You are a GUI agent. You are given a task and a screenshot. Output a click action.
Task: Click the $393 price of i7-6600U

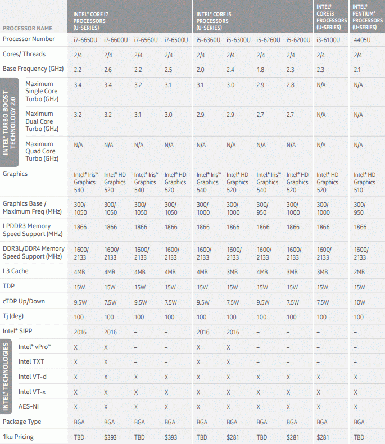(110, 437)
